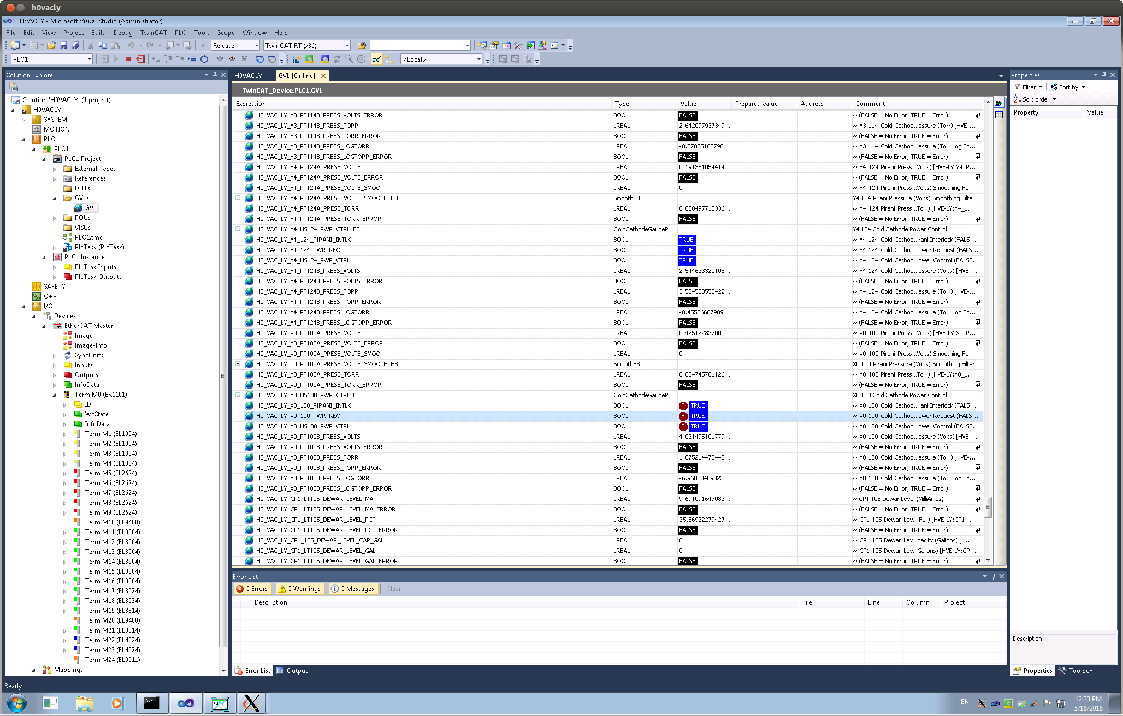Open the Filter dropdown in Properties
The image size is (1123, 716).
coord(1029,87)
